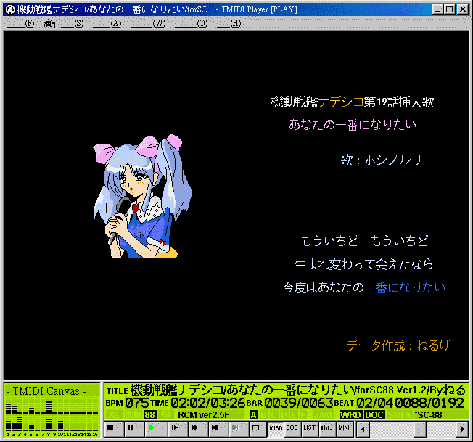
Task: Click the TMIDI Canvas channel meter panel
Action: (x=52, y=410)
